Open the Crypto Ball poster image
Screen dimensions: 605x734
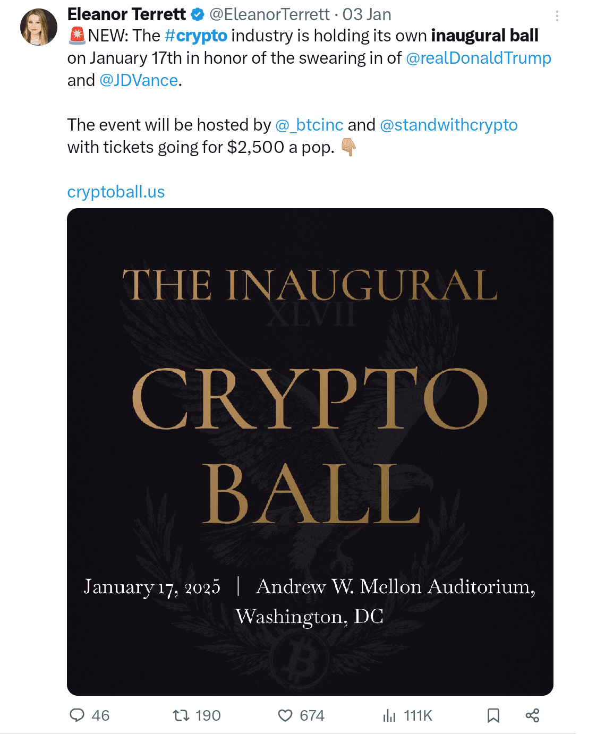pyautogui.click(x=309, y=451)
